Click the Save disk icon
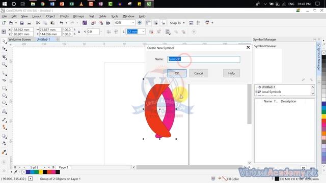Screen dimensions: 326x183 pyautogui.click(x=21, y=23)
